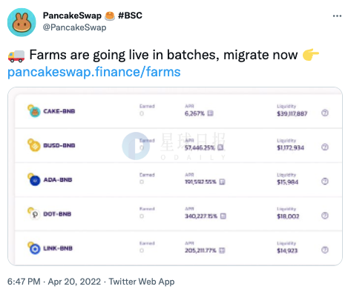Click the DOT-BNB pair token icon
The height and width of the screenshot is (292, 348).
point(34,213)
